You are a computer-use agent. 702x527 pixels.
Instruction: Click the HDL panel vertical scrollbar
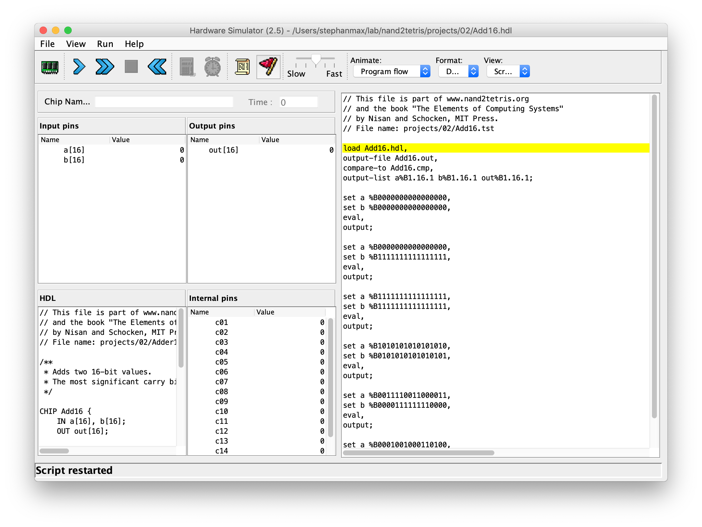click(181, 338)
